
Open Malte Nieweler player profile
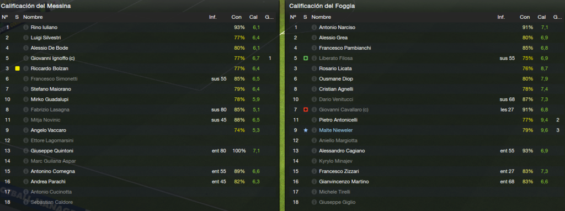click(336, 130)
